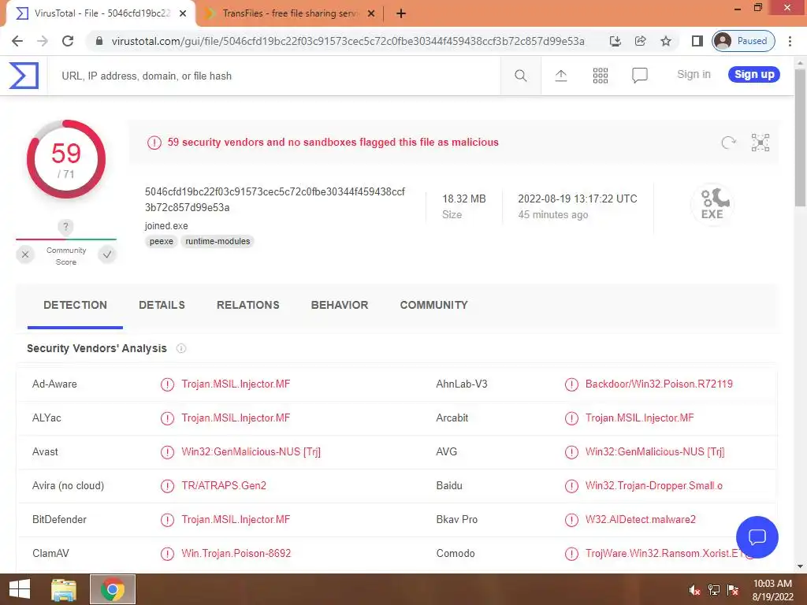Click the runtime-modules tag

pyautogui.click(x=218, y=241)
